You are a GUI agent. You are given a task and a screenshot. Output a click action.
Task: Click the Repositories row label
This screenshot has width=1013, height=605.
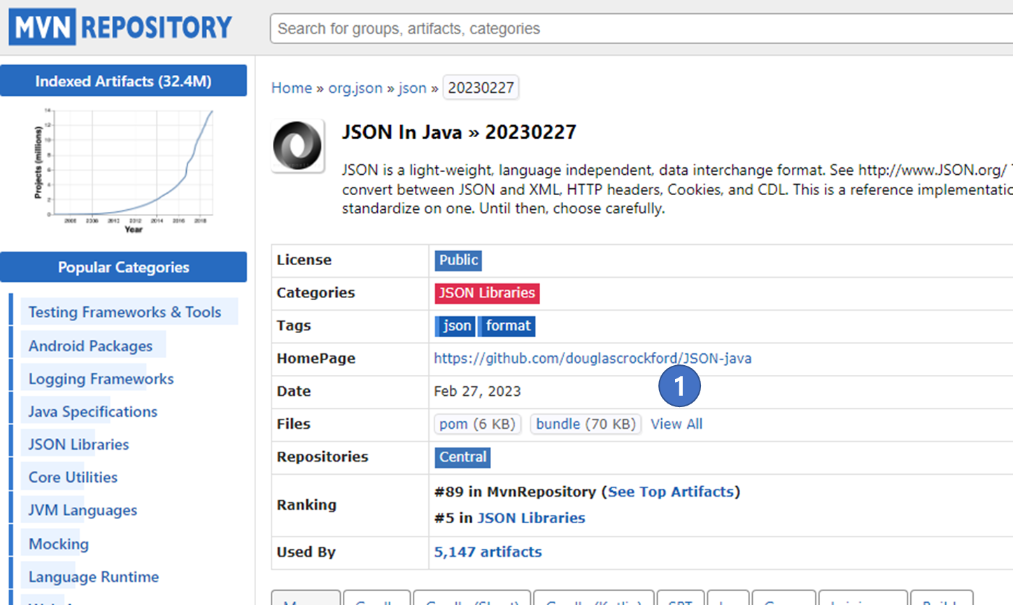click(322, 457)
